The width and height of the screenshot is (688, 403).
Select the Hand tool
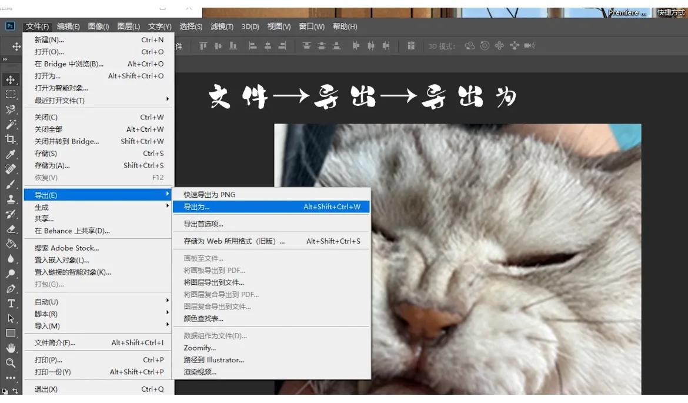(11, 348)
